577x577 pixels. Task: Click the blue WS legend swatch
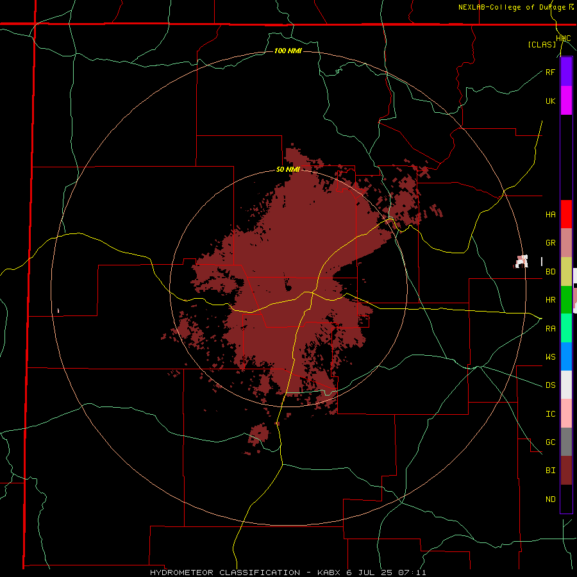tap(566, 356)
